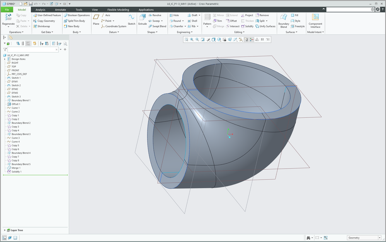Image resolution: width=386 pixels, height=242 pixels.
Task: Select the Revolve tool
Action: tap(155, 15)
